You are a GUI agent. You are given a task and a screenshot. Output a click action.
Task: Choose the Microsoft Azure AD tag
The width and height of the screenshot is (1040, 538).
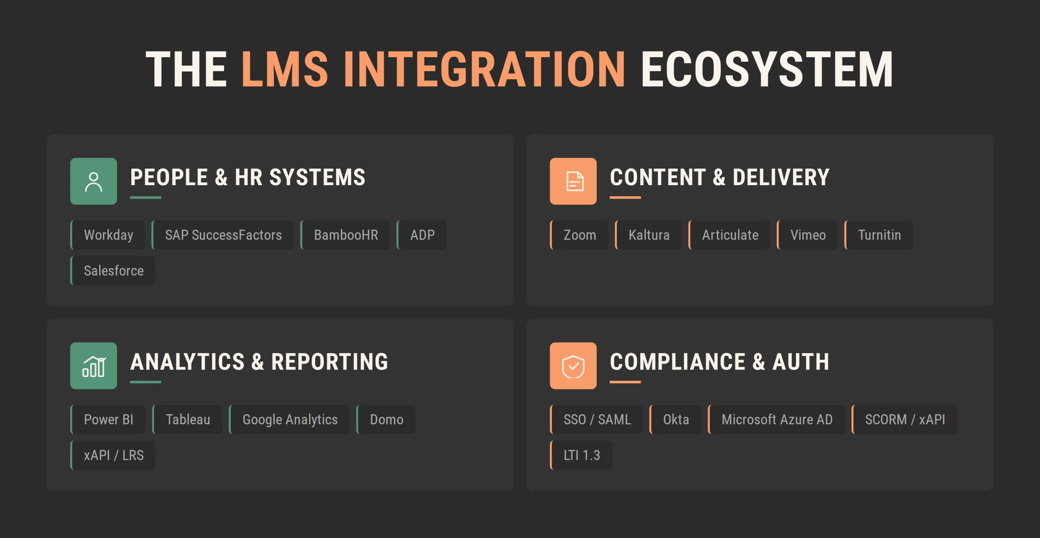click(x=777, y=419)
